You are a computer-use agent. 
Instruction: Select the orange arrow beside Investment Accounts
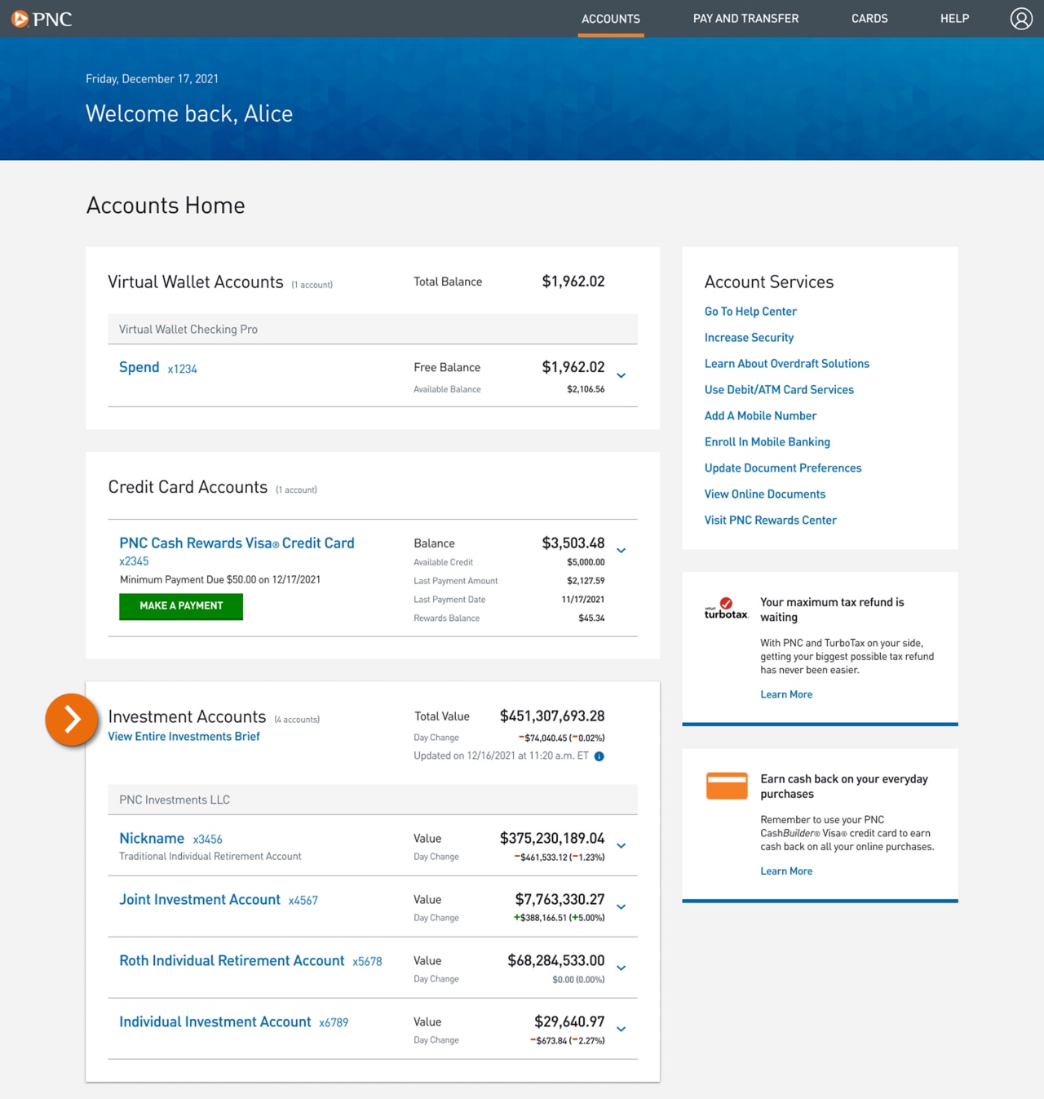[72, 720]
